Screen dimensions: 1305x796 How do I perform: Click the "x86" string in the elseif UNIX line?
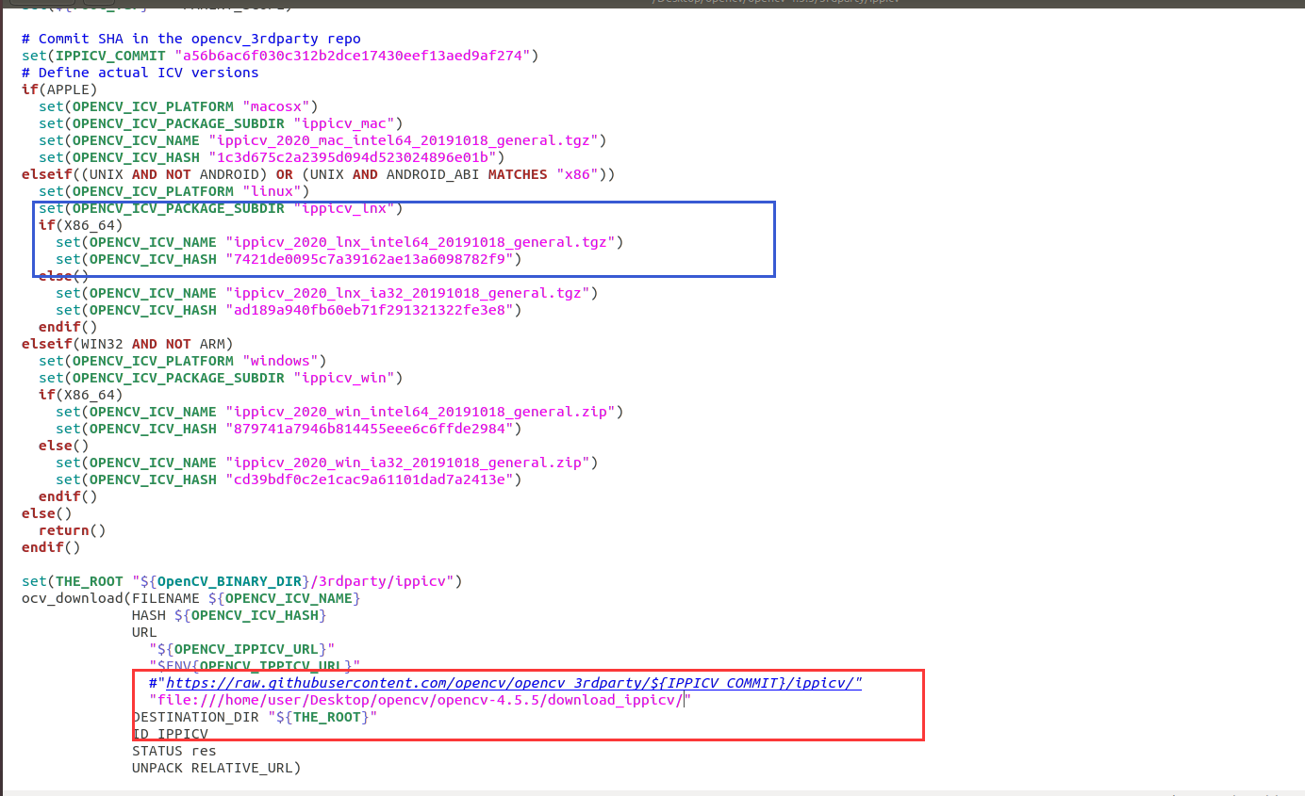point(577,174)
